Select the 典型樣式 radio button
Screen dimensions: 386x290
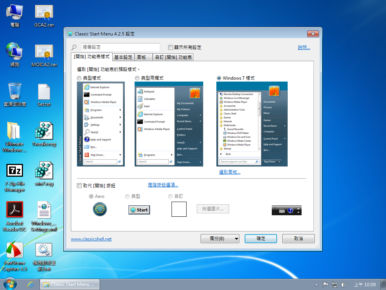(x=79, y=78)
